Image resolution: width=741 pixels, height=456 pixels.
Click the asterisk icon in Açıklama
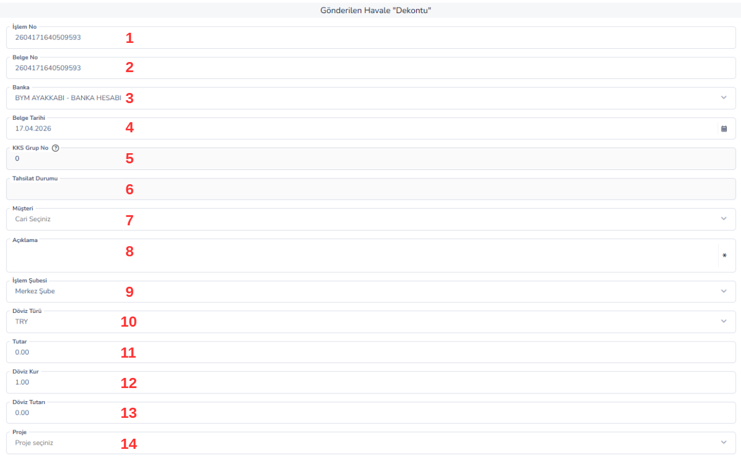pos(724,256)
